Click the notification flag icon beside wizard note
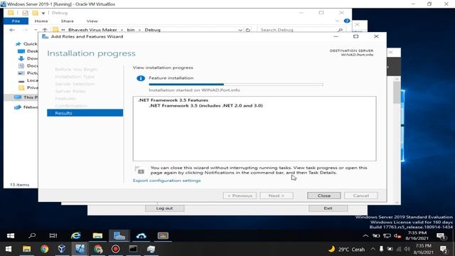The image size is (455, 256). (139, 170)
